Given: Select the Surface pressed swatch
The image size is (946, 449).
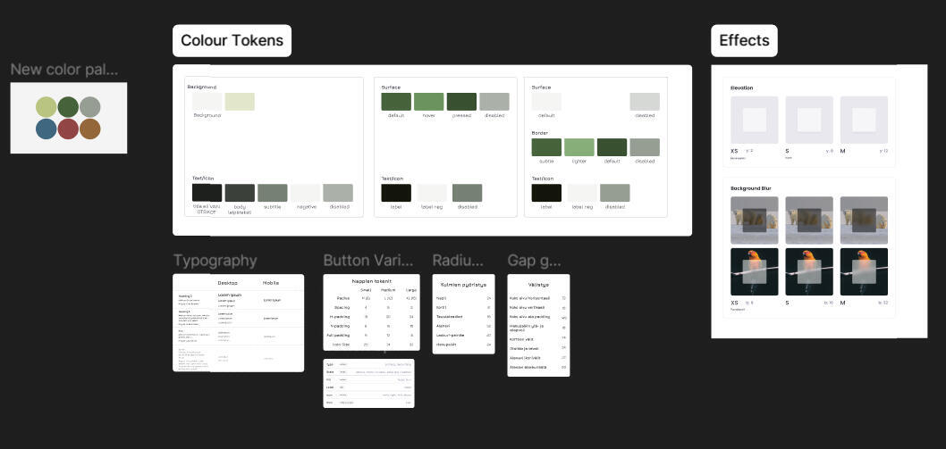Looking at the screenshot, I should [461, 101].
